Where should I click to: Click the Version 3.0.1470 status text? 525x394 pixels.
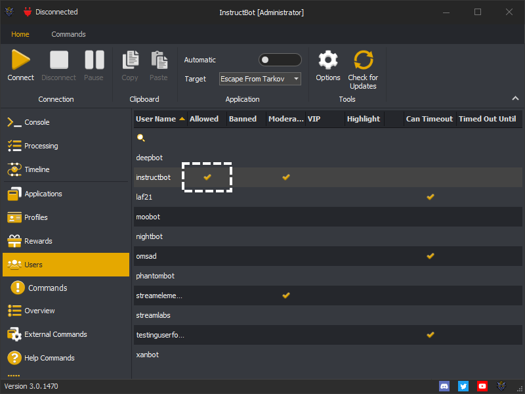tap(31, 386)
